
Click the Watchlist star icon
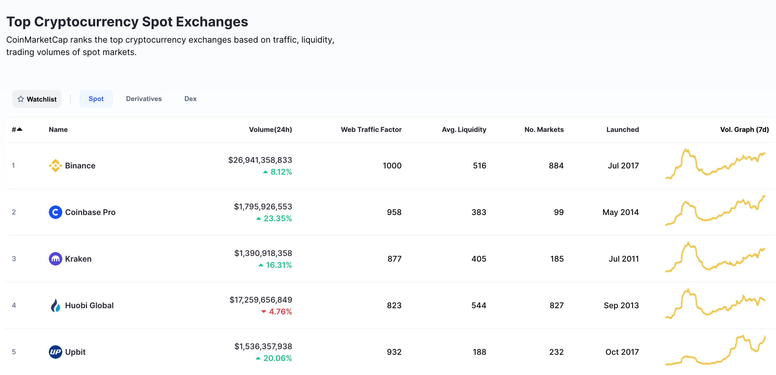(20, 99)
